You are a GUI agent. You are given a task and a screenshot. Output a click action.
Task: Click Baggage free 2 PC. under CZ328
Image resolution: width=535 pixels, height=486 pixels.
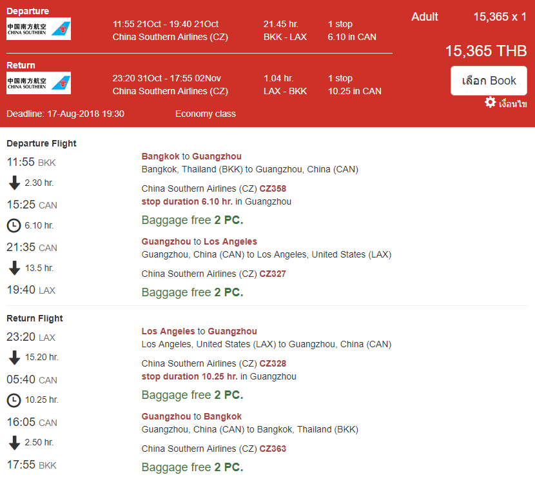pyautogui.click(x=193, y=395)
